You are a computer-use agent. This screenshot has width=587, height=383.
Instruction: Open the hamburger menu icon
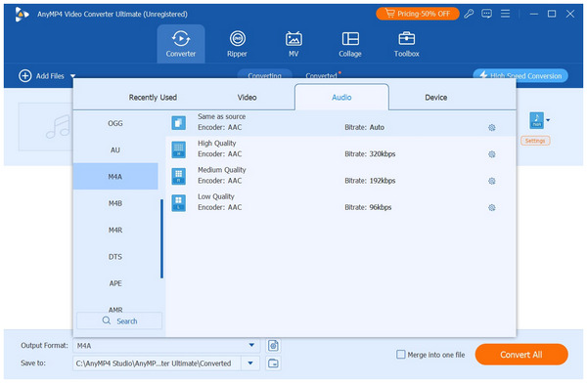click(506, 14)
